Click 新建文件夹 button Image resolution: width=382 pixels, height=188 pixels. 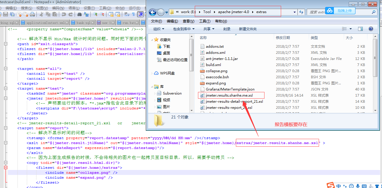(x=248, y=29)
